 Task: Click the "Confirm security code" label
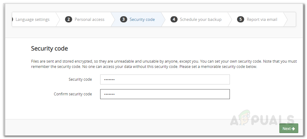73,94
